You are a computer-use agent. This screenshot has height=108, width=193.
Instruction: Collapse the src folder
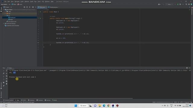(5, 16)
